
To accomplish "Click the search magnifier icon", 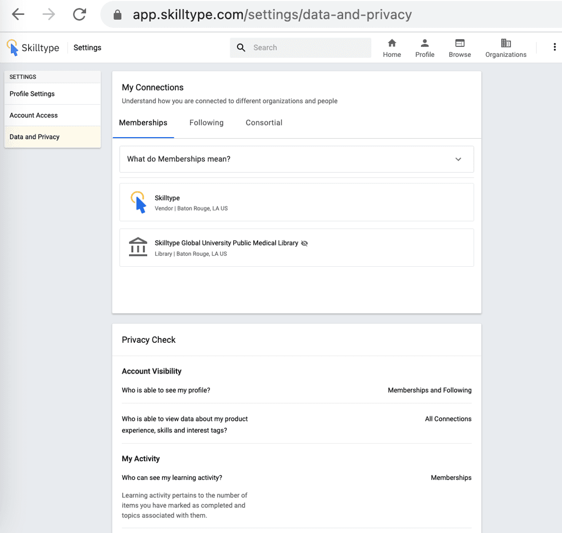I will point(241,48).
